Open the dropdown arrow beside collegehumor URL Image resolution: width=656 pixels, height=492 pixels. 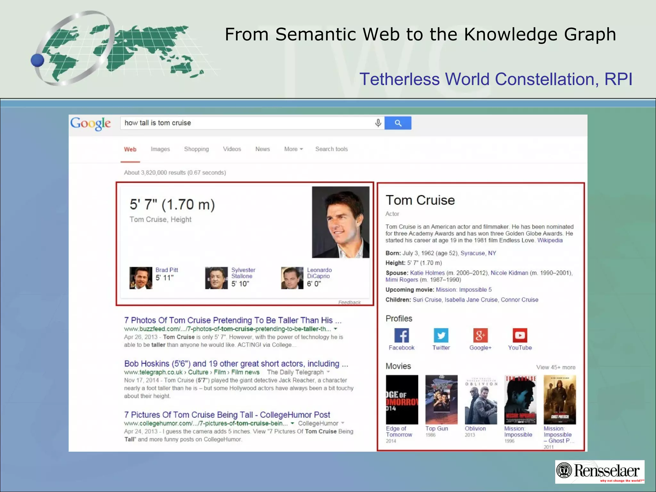click(292, 423)
